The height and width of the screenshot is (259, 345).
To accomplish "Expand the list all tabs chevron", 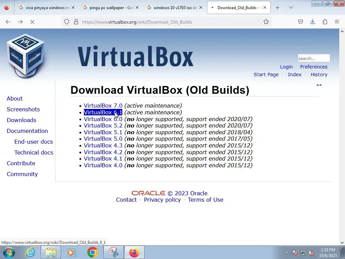I will click(x=291, y=8).
